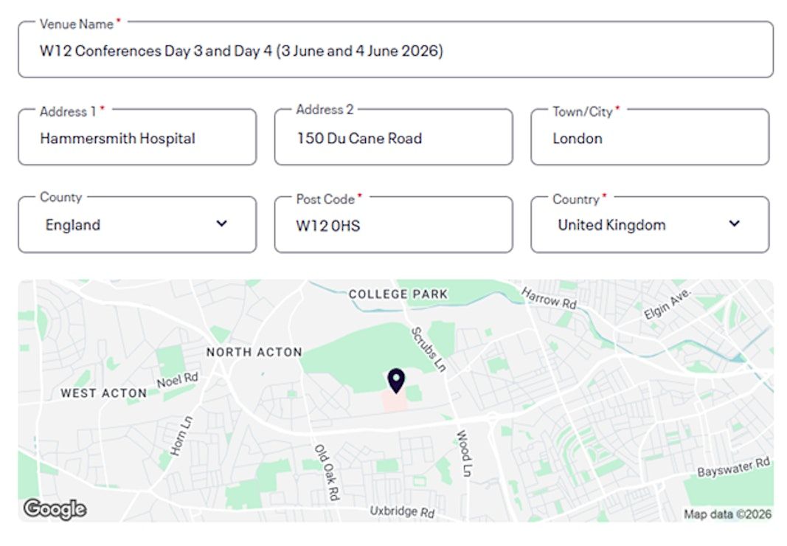This screenshot has height=546, width=787.
Task: Click the map location pin marker
Action: pos(396,381)
